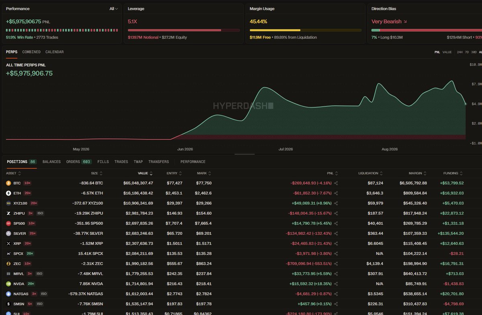Open the TRADES tab
The image size is (482, 315).
coord(121,162)
